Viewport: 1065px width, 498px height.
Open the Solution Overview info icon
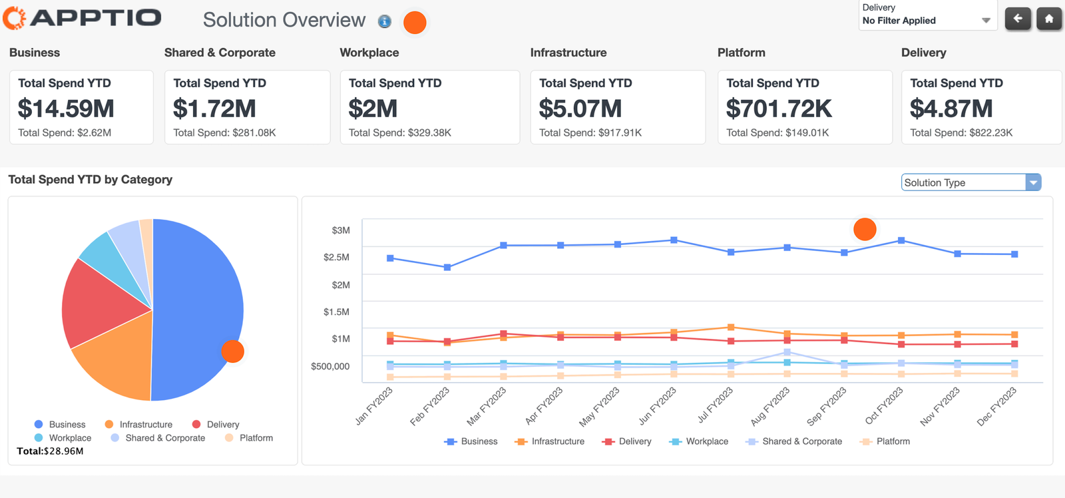click(384, 21)
